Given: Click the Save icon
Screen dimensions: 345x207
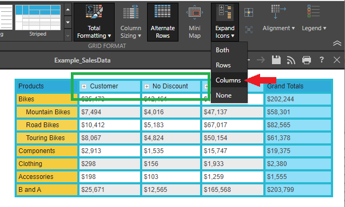Looking at the screenshot, I should pyautogui.click(x=276, y=60).
